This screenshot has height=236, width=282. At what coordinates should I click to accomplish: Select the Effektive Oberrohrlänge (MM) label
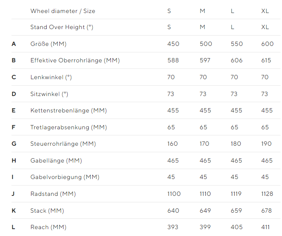point(75,60)
